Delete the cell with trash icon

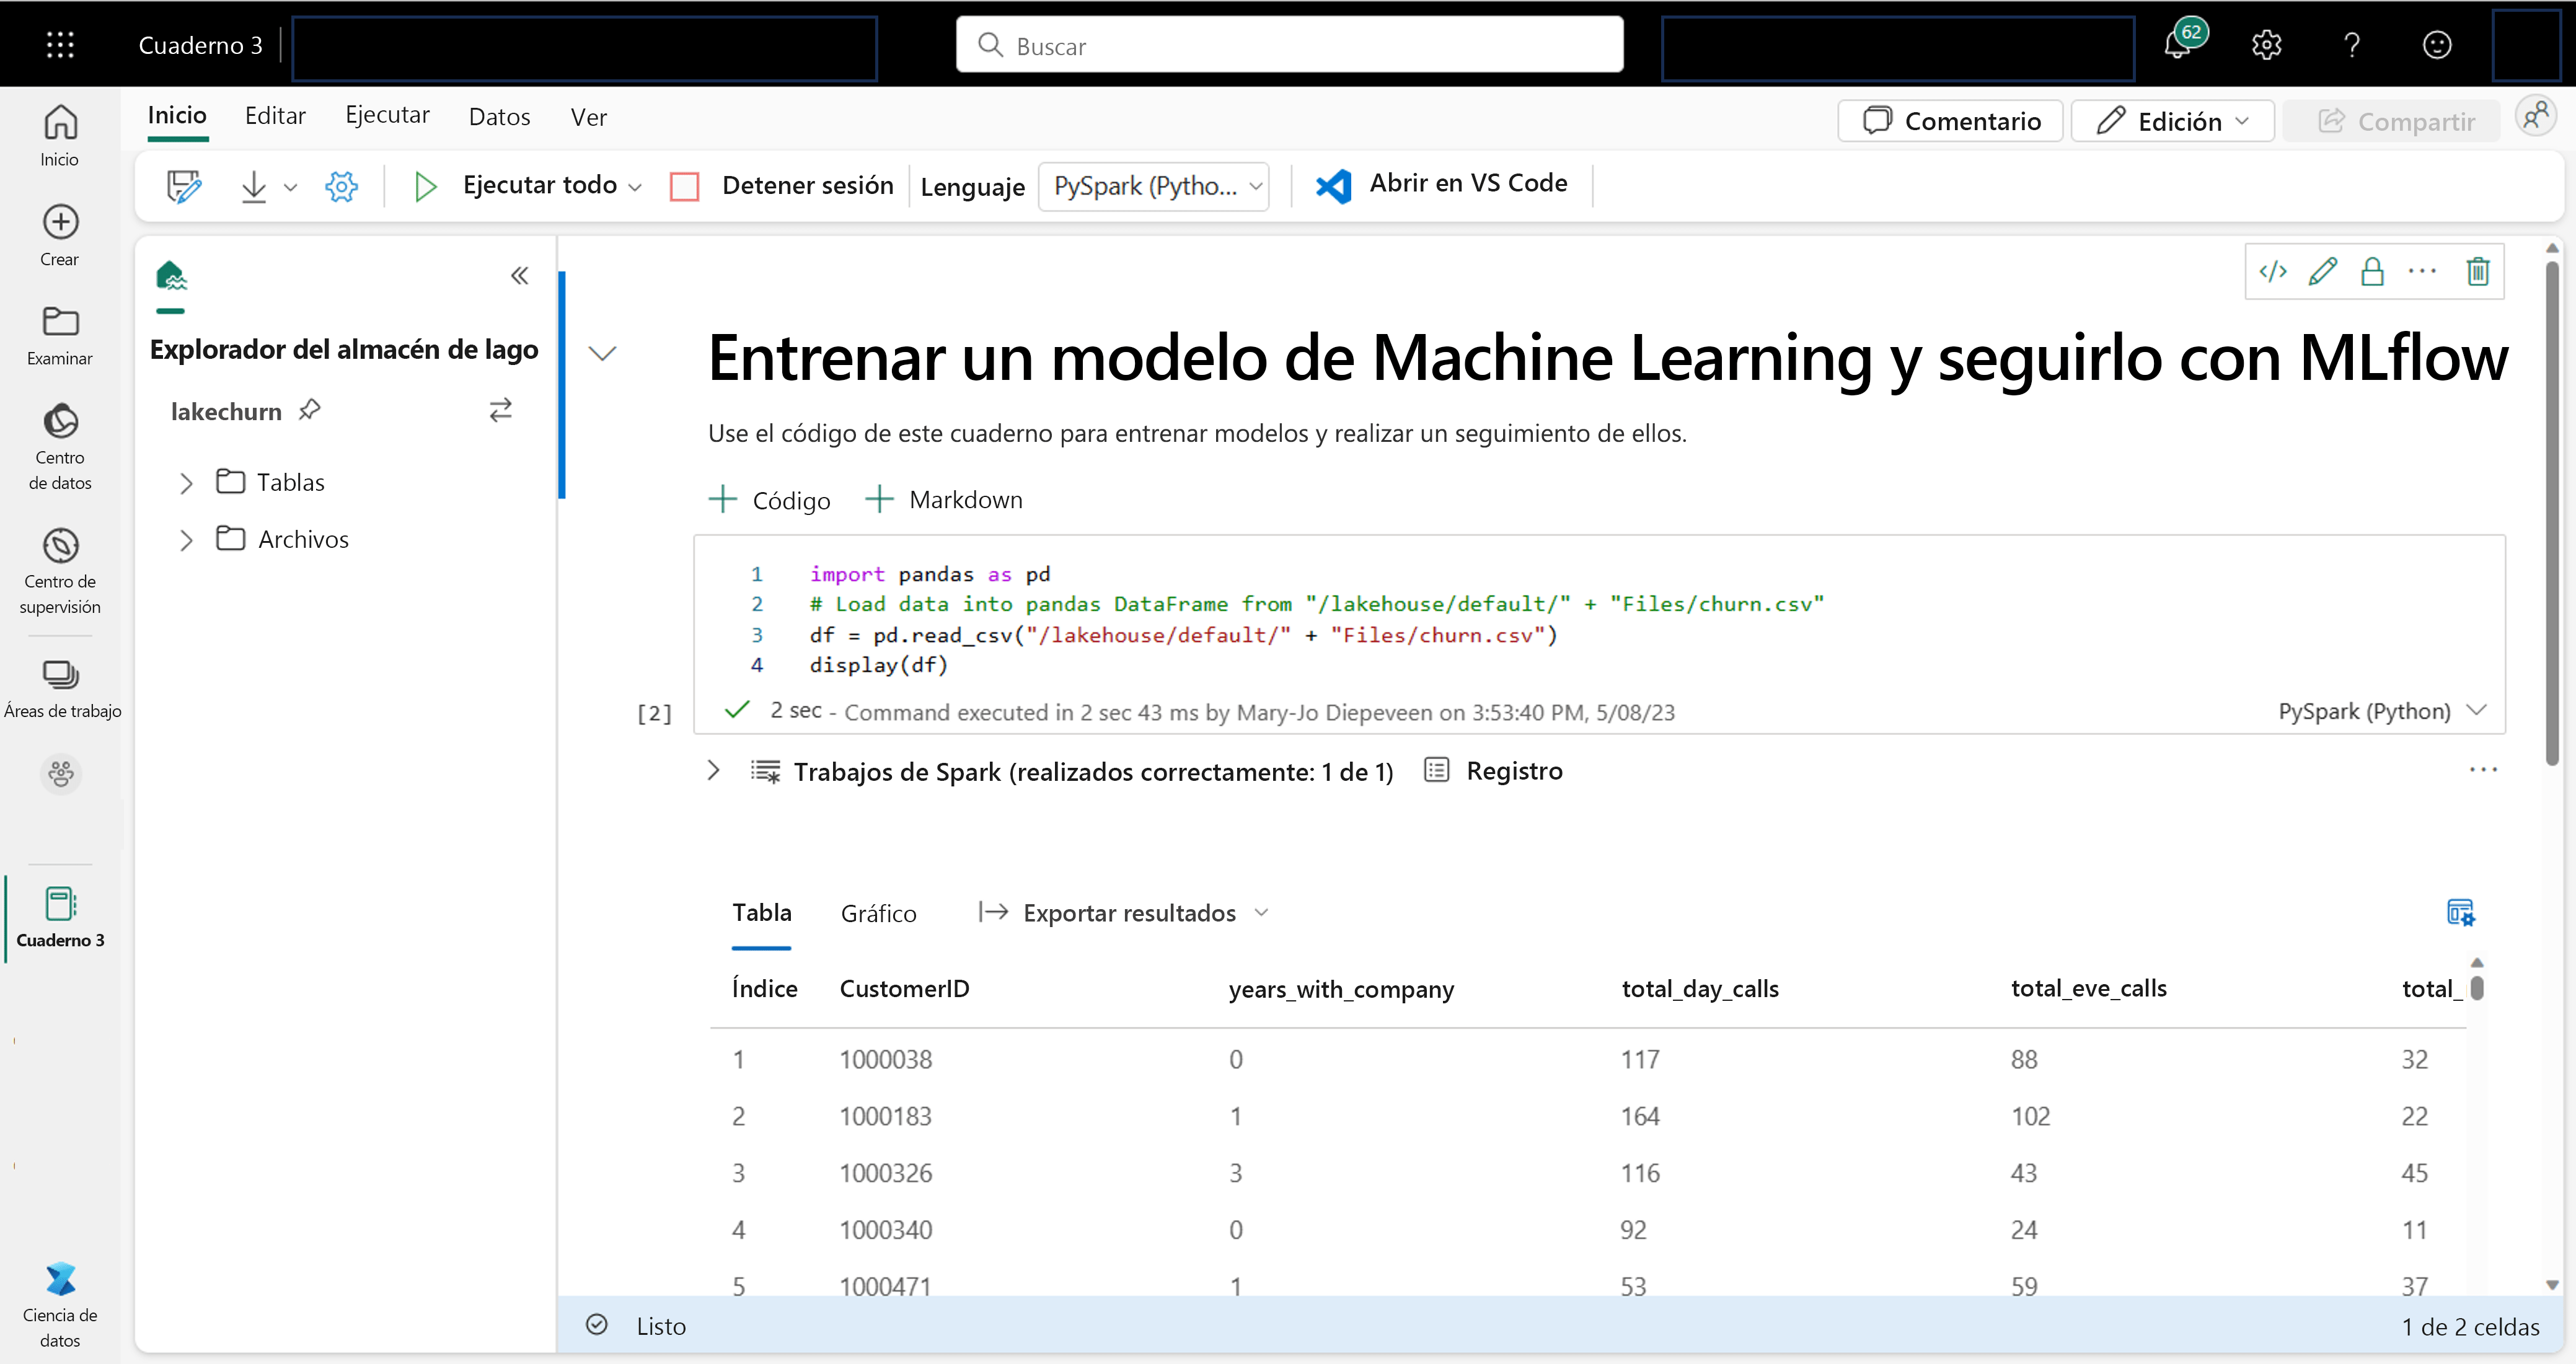[x=2478, y=271]
